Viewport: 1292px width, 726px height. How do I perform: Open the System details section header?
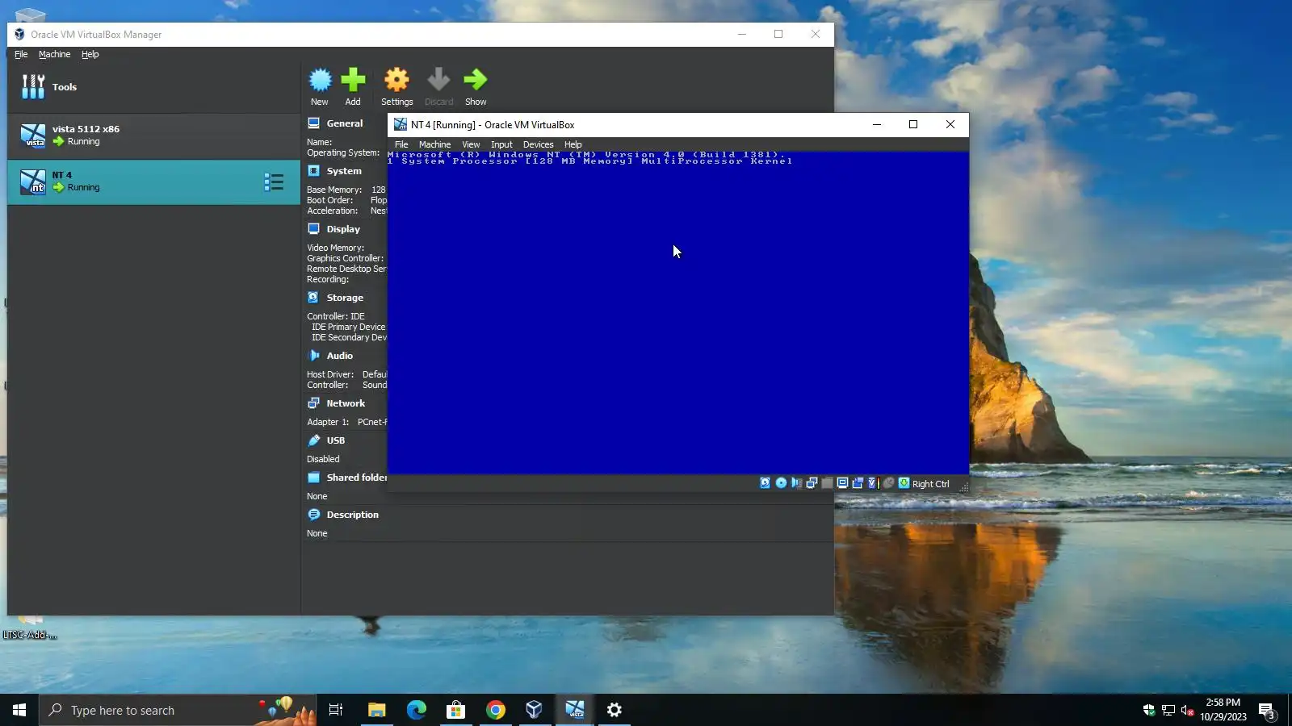tap(344, 171)
